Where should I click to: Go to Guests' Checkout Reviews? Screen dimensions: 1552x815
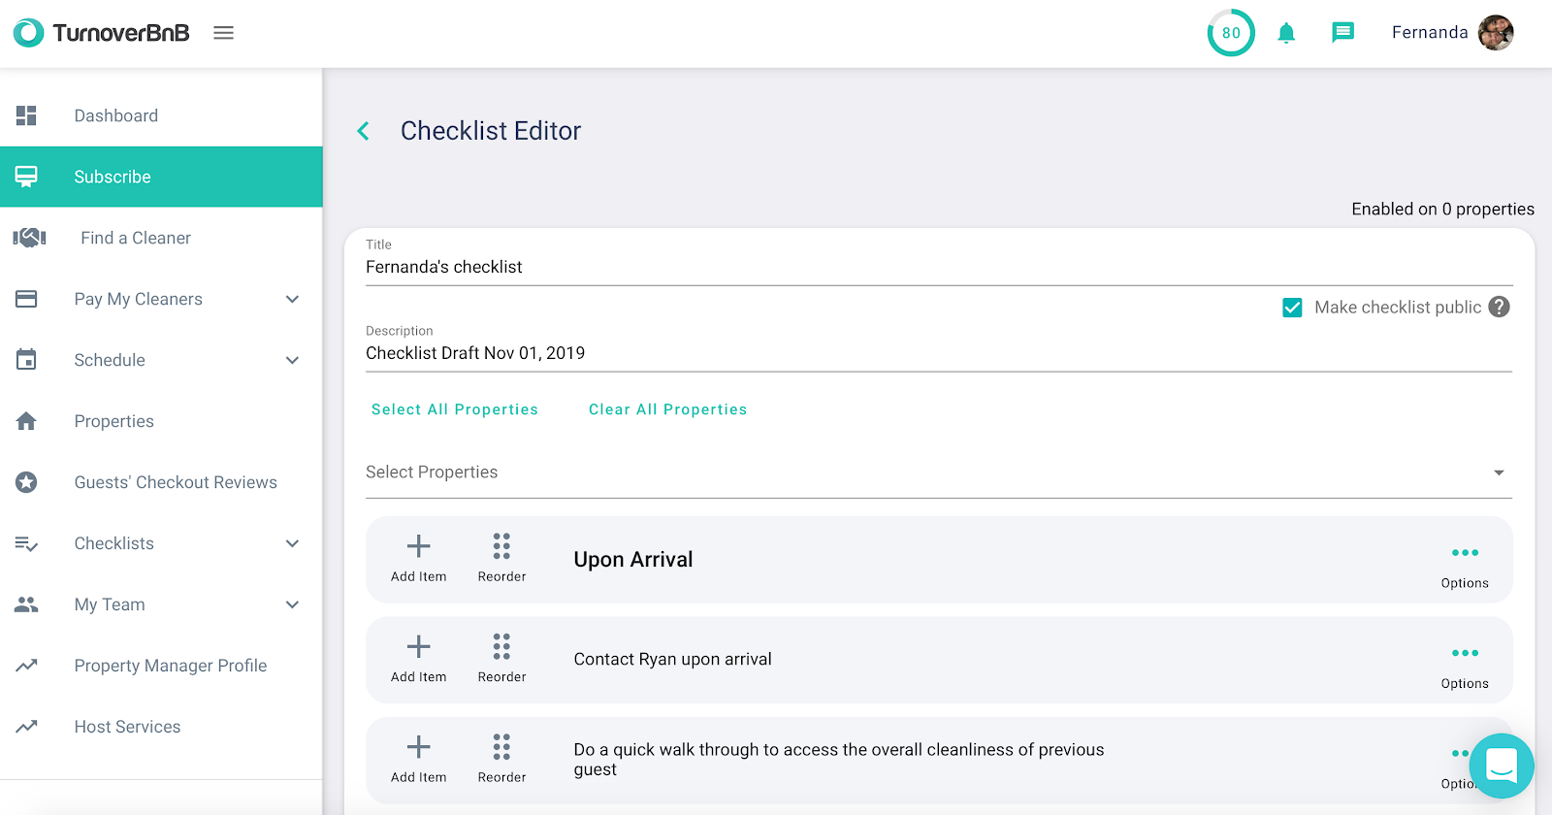point(176,482)
